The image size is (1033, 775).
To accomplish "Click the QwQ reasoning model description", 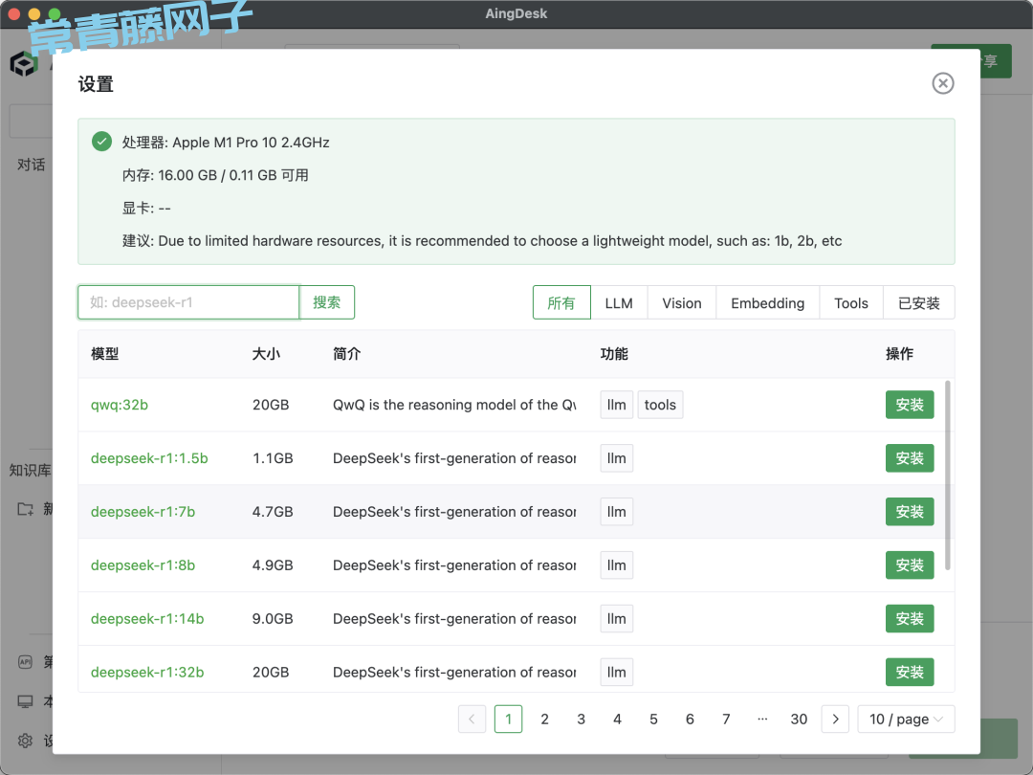I will coord(454,405).
